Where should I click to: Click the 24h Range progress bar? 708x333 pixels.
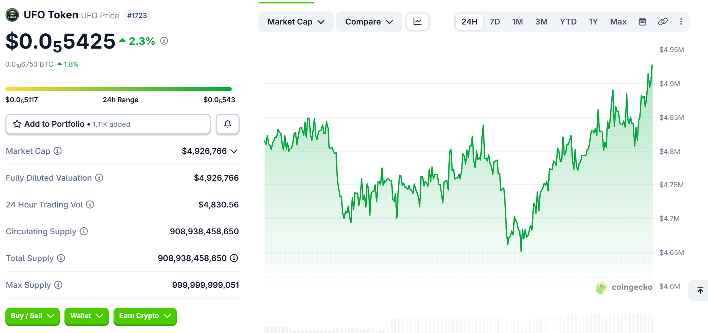120,89
